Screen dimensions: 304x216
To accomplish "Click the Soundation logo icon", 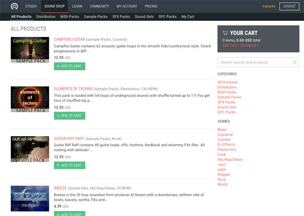I will pos(14,6).
